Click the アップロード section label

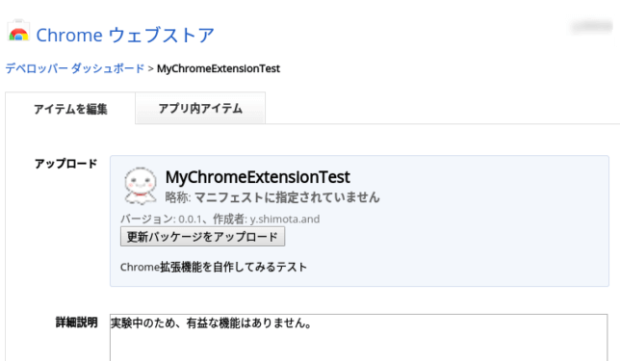pyautogui.click(x=65, y=164)
